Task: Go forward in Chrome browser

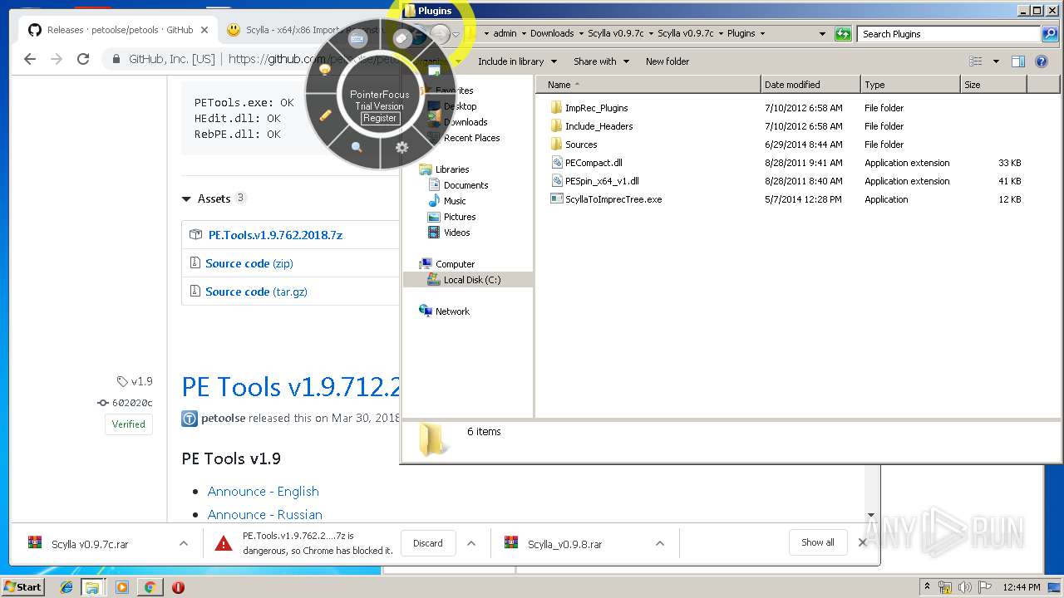Action: [57, 59]
